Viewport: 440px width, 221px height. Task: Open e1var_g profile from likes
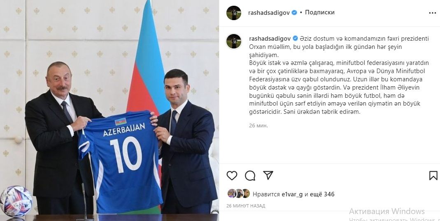tap(292, 194)
